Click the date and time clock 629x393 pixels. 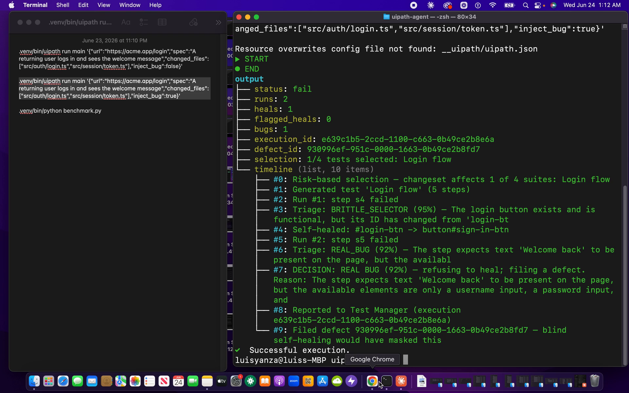(592, 5)
